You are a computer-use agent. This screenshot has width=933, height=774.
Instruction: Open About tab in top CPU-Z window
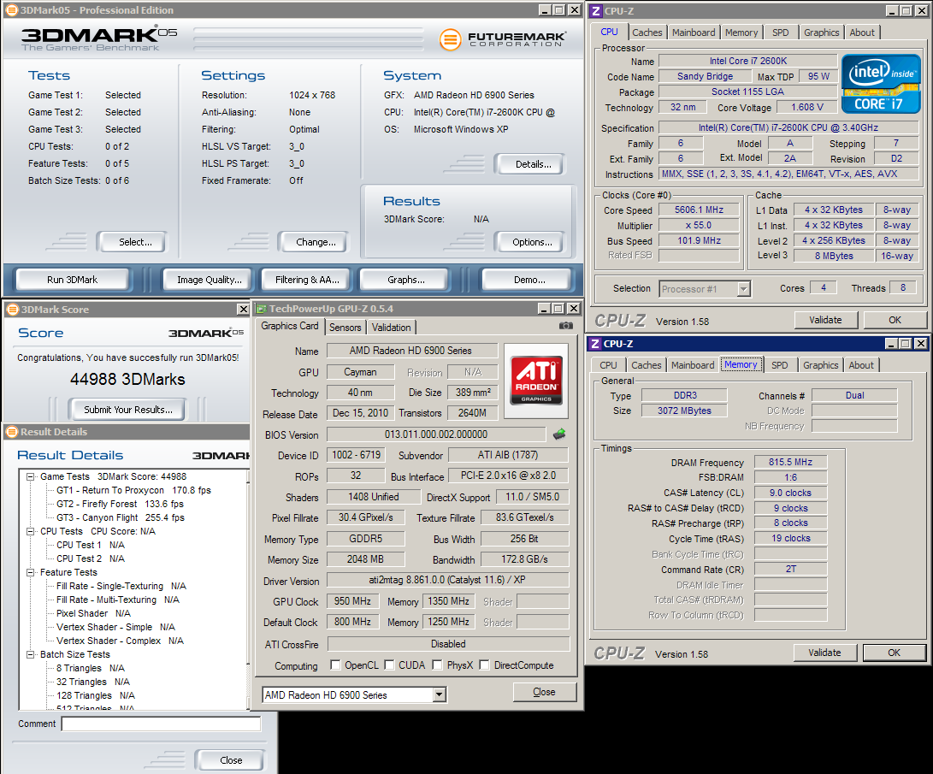(862, 32)
